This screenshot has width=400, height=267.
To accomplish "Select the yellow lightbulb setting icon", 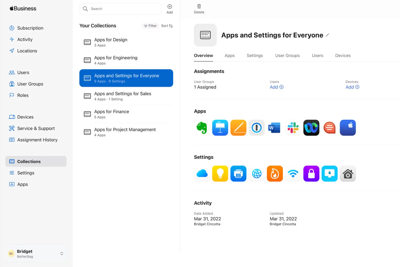I will (x=220, y=173).
